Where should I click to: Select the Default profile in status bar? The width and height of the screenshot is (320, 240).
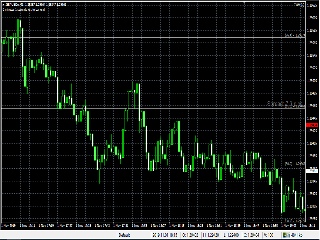tap(124, 235)
